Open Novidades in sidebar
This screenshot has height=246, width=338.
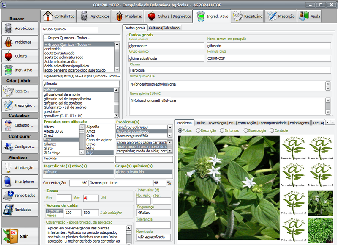20,210
